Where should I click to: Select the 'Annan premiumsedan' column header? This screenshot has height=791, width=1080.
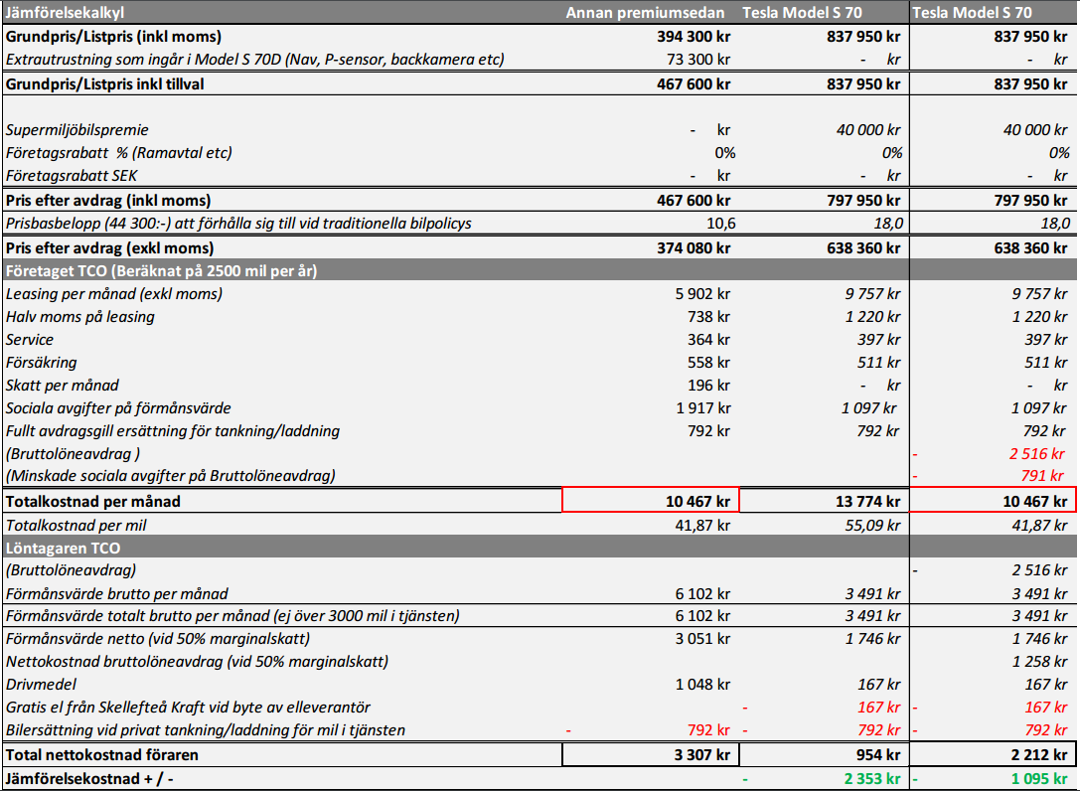(646, 12)
